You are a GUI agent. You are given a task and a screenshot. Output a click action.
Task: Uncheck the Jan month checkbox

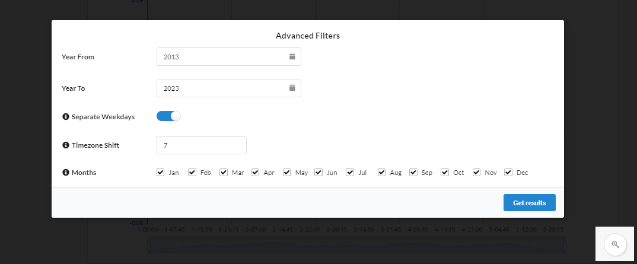point(161,172)
